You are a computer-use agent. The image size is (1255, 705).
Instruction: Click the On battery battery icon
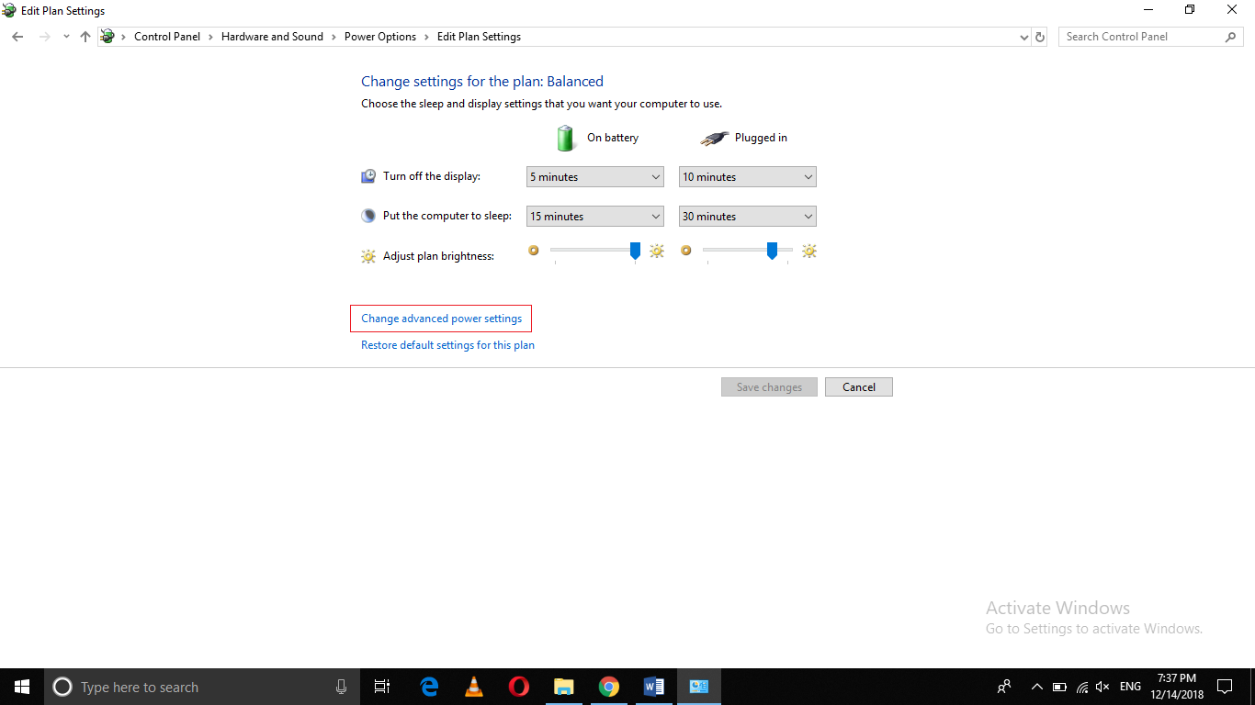[x=566, y=138]
